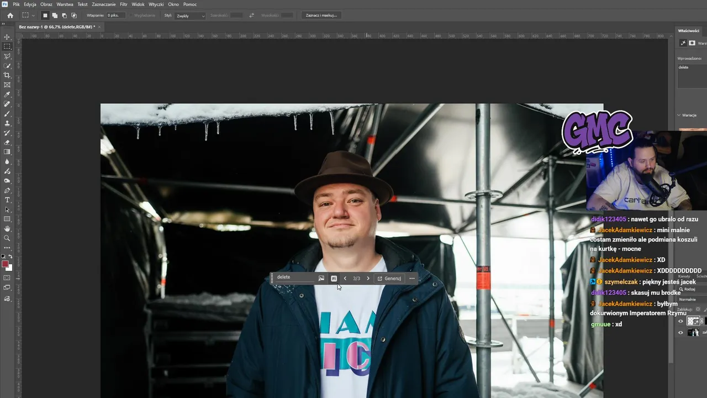Select the Spot Healing Brush tool

(7, 104)
